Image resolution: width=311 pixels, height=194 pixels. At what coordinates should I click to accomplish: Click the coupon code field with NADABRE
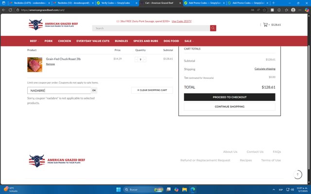(59, 91)
